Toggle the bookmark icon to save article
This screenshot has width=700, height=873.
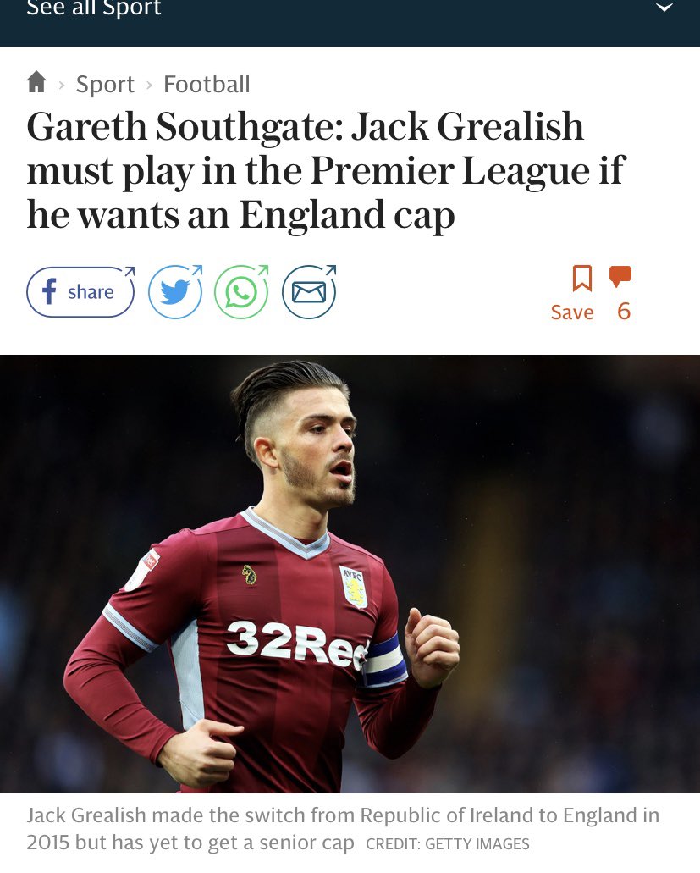point(582,278)
